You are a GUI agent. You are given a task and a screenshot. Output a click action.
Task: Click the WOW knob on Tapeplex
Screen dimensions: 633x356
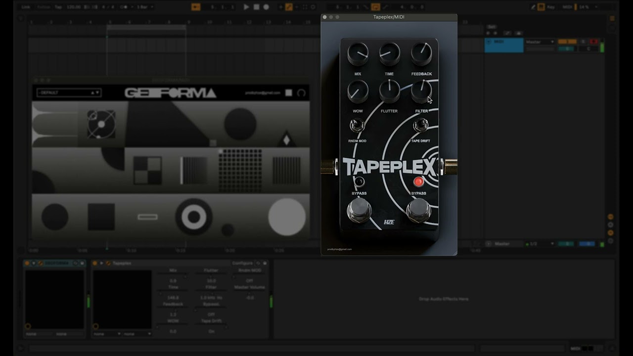[358, 91]
